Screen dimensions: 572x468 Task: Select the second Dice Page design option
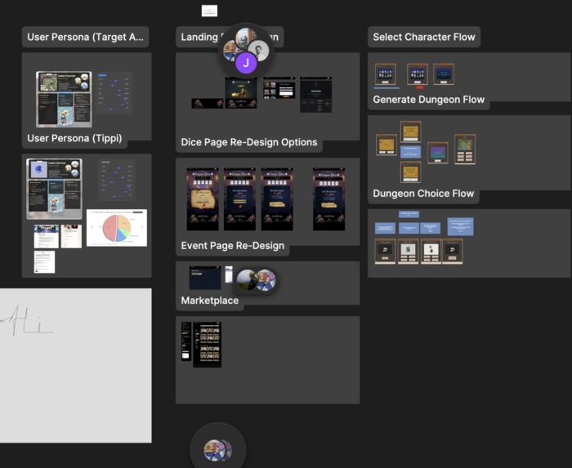[239, 199]
